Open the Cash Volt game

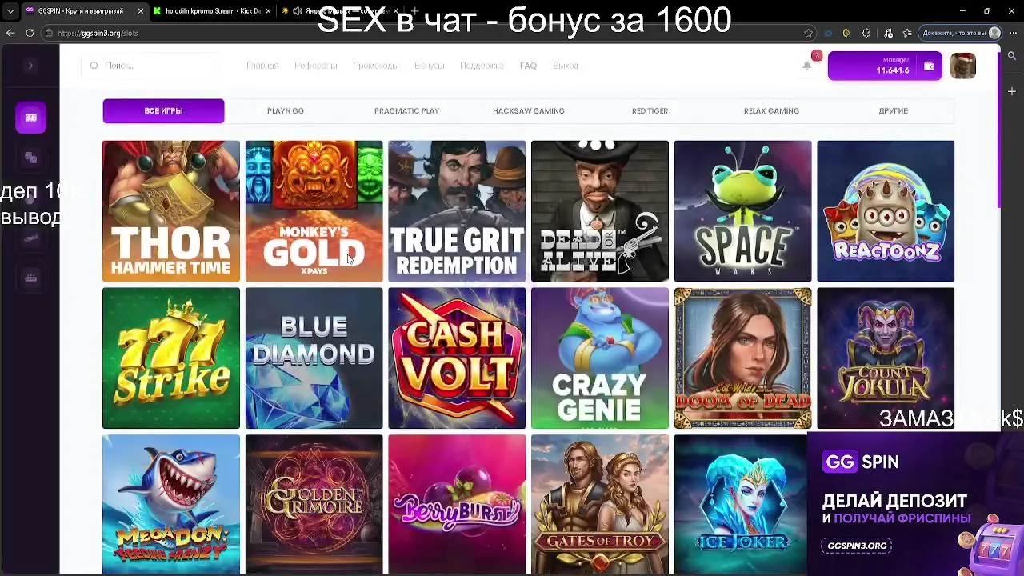point(457,358)
